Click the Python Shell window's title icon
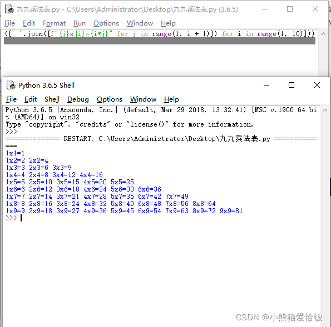The height and width of the screenshot is (327, 331). [x=11, y=85]
